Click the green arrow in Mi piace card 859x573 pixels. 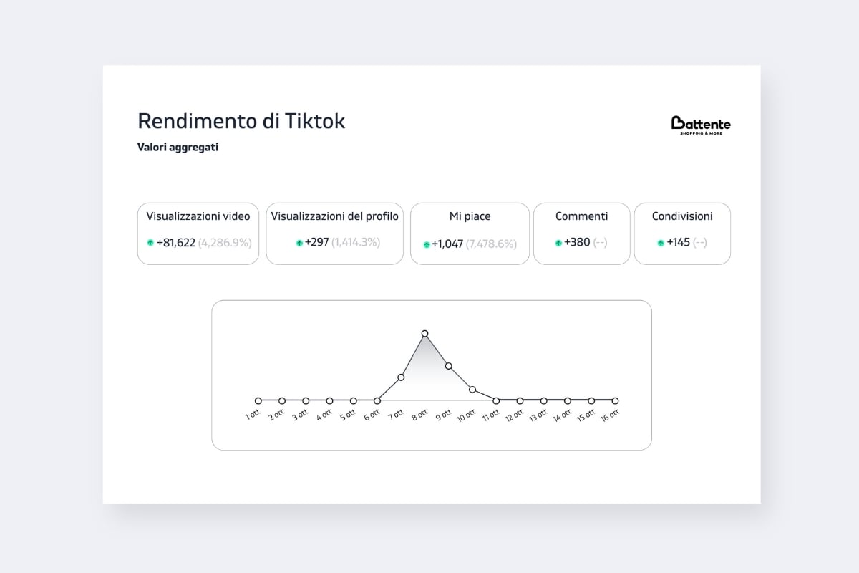[x=427, y=244]
